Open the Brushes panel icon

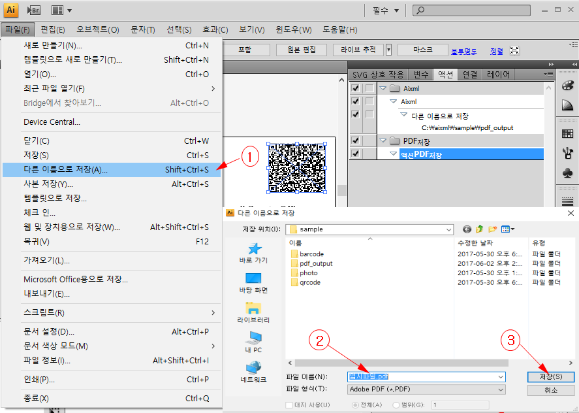click(567, 154)
